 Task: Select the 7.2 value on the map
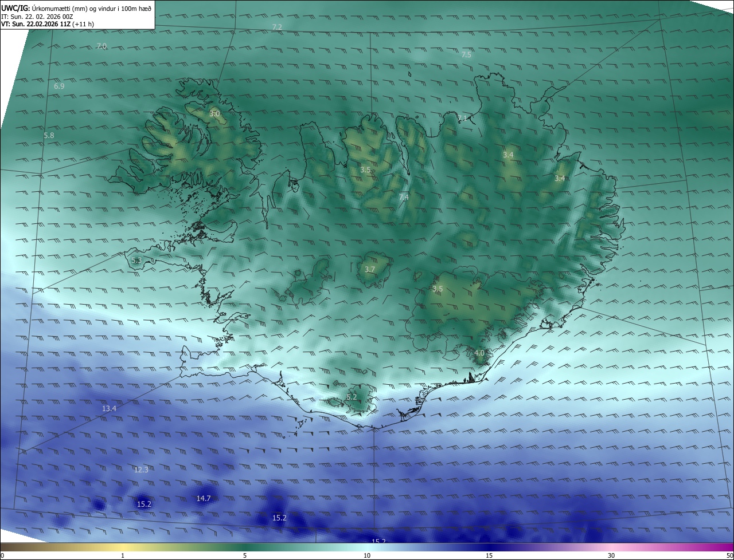(277, 27)
